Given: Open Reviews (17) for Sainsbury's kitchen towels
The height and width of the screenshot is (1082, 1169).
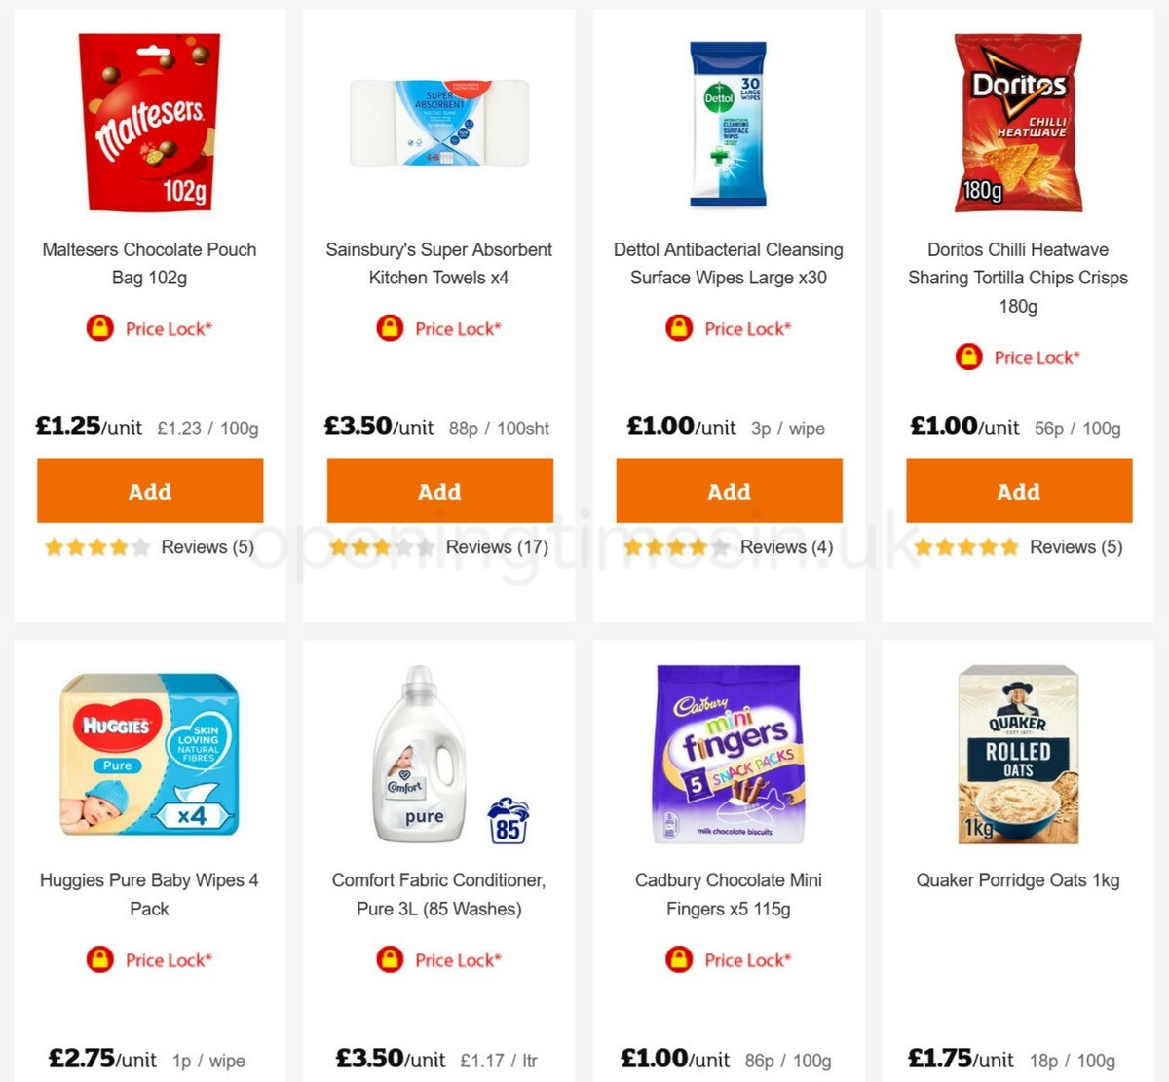Looking at the screenshot, I should click(x=498, y=546).
